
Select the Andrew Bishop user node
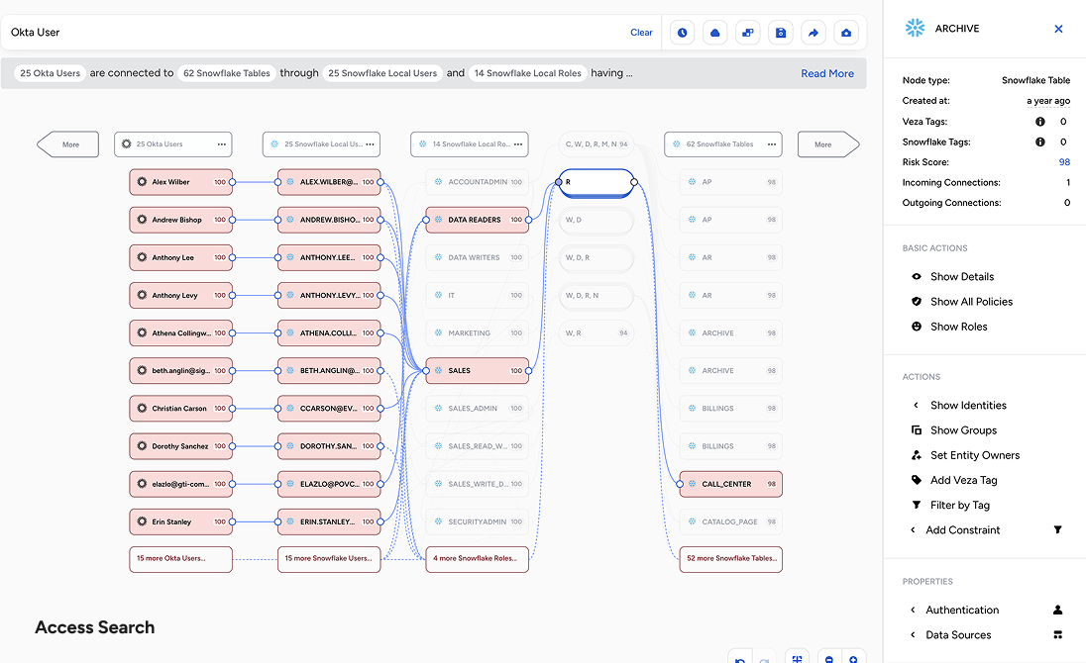(180, 220)
